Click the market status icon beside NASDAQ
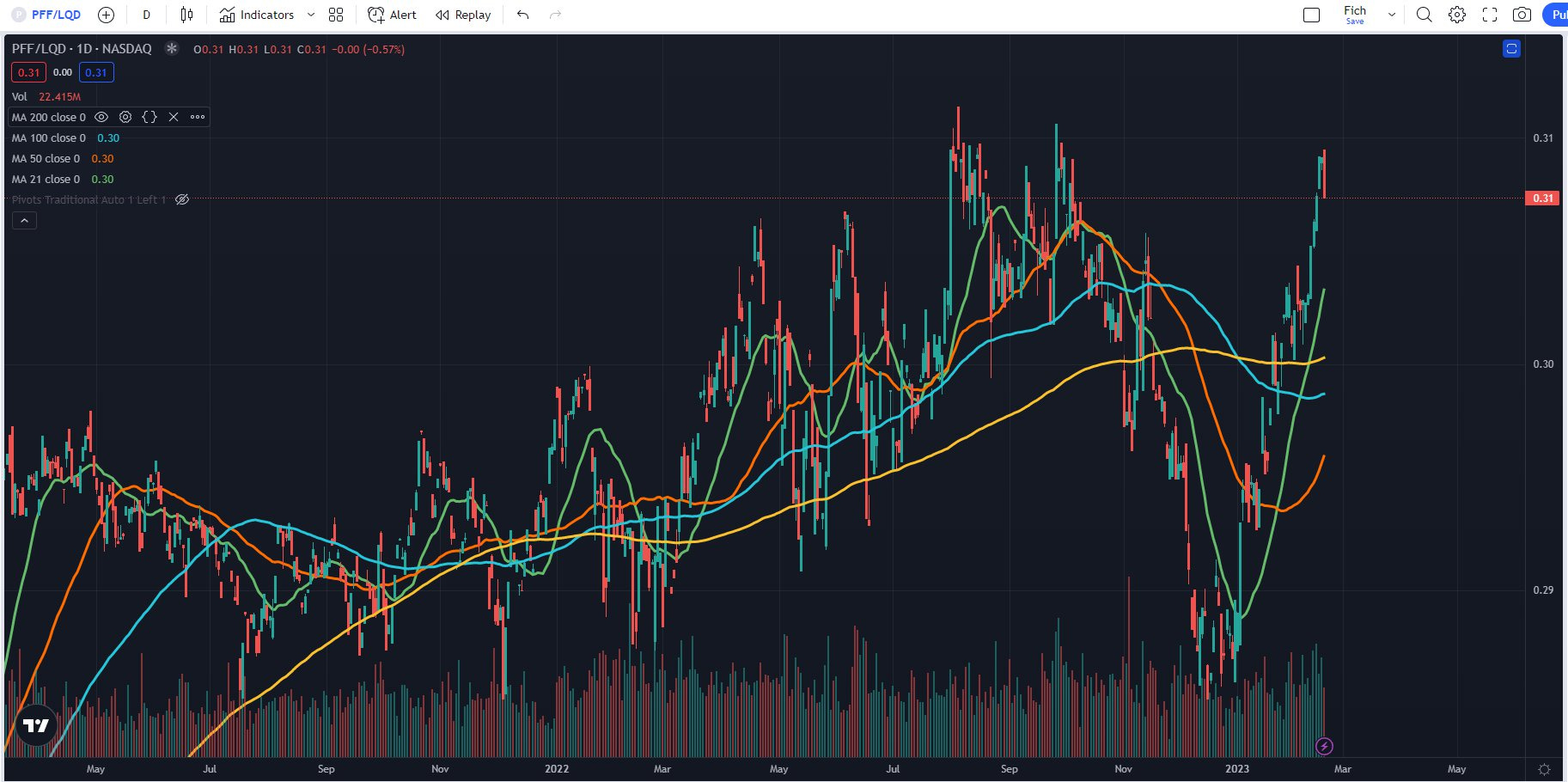The height and width of the screenshot is (782, 1568). click(172, 49)
